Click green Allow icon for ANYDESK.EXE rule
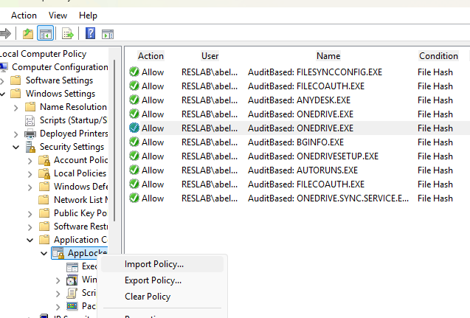This screenshot has width=470, height=318. click(x=134, y=100)
